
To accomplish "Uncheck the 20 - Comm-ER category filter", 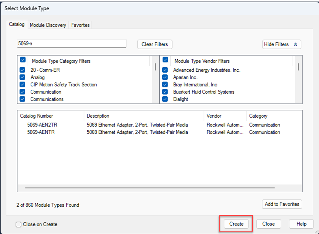I will (22, 70).
